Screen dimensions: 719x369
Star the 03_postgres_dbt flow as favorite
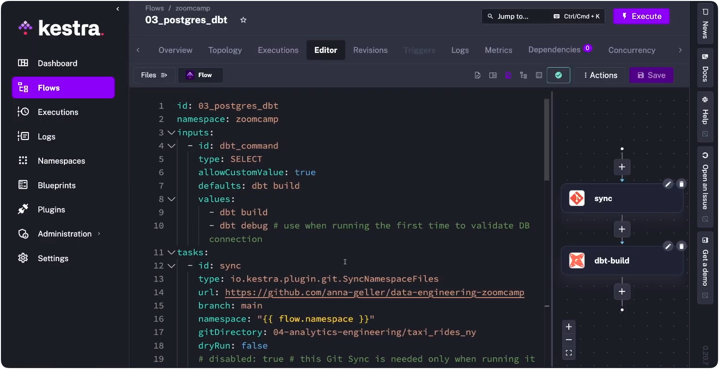click(243, 20)
